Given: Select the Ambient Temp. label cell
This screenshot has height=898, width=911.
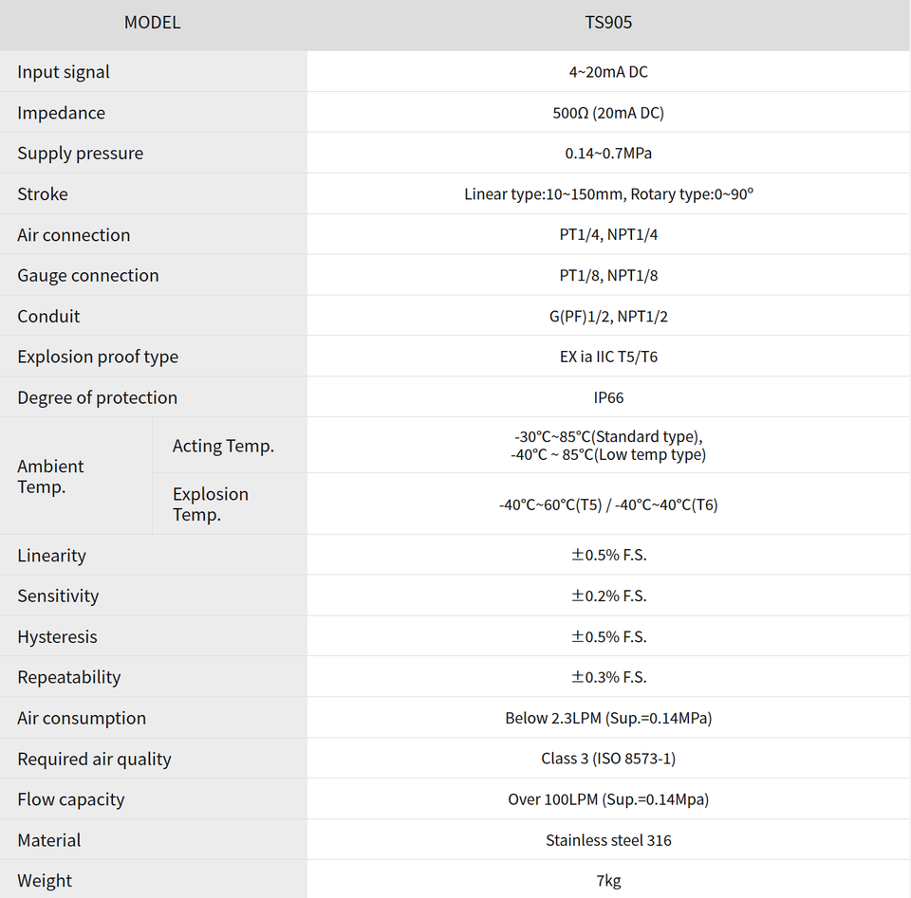Looking at the screenshot, I should click(51, 476).
